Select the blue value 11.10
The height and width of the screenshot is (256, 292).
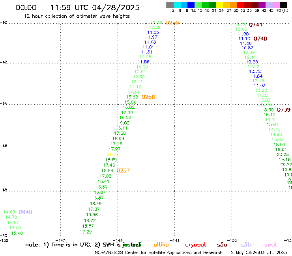click(244, 39)
